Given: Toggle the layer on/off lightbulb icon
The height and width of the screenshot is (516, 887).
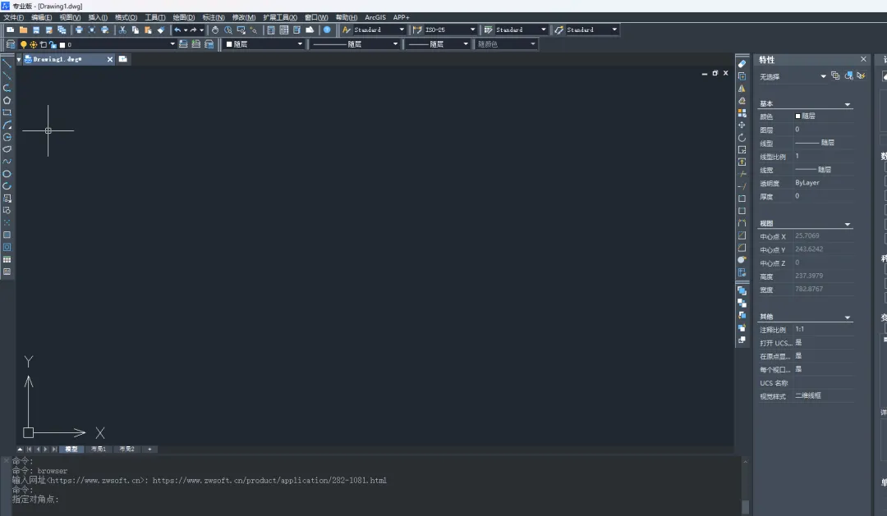Looking at the screenshot, I should 23,44.
